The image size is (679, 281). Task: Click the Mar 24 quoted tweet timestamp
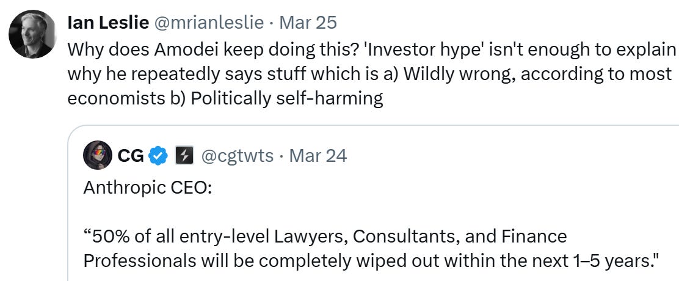[x=318, y=156]
